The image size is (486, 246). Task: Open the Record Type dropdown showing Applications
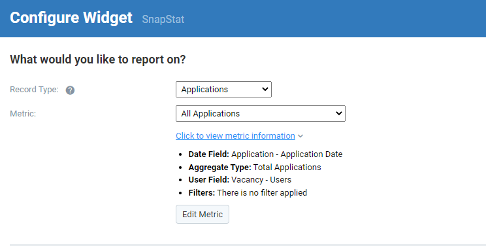[223, 90]
